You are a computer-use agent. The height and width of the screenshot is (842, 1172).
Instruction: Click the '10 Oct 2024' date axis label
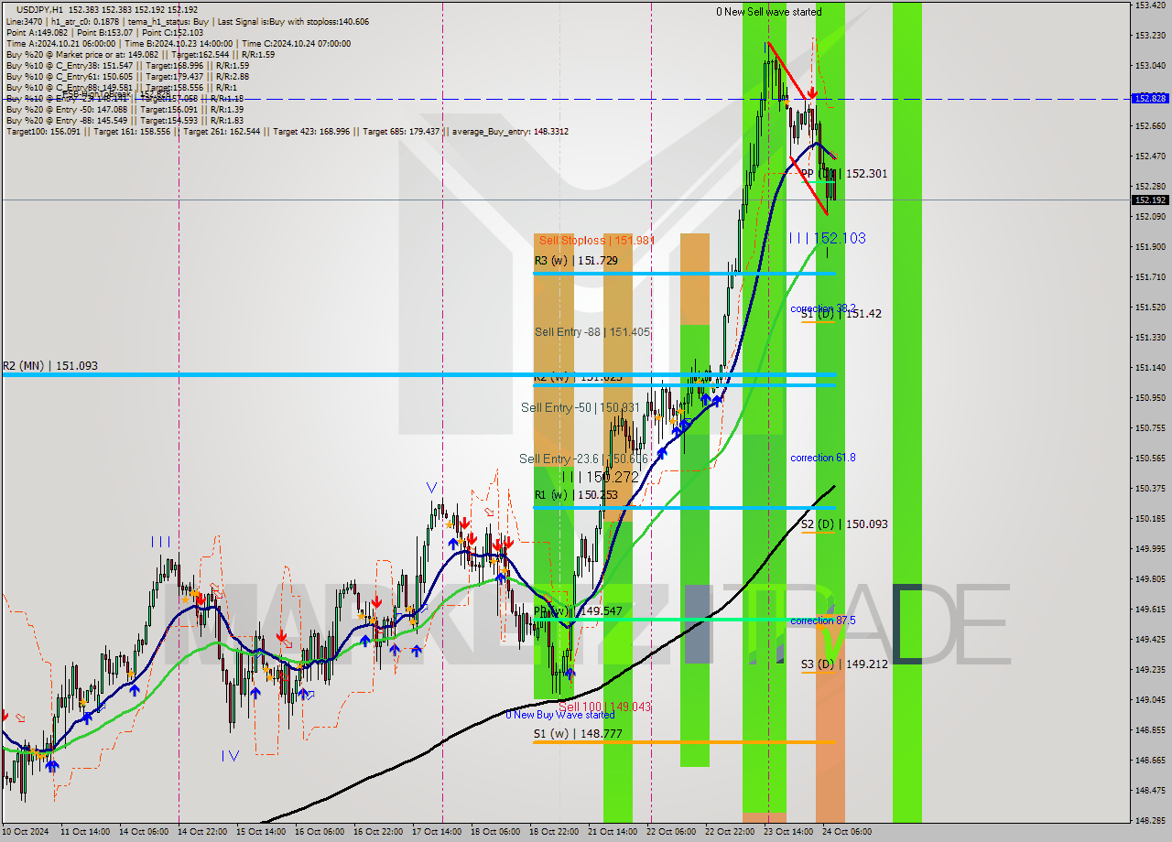click(25, 832)
